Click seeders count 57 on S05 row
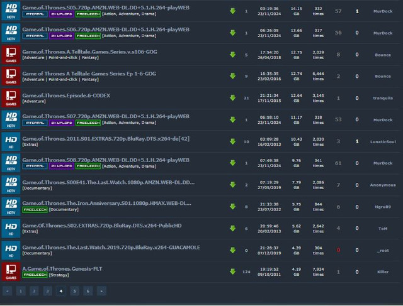 (x=338, y=11)
